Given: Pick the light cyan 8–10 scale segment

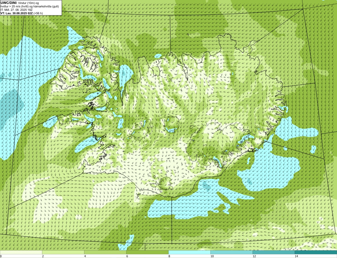Looking at the screenshot, I should (x=190, y=252).
